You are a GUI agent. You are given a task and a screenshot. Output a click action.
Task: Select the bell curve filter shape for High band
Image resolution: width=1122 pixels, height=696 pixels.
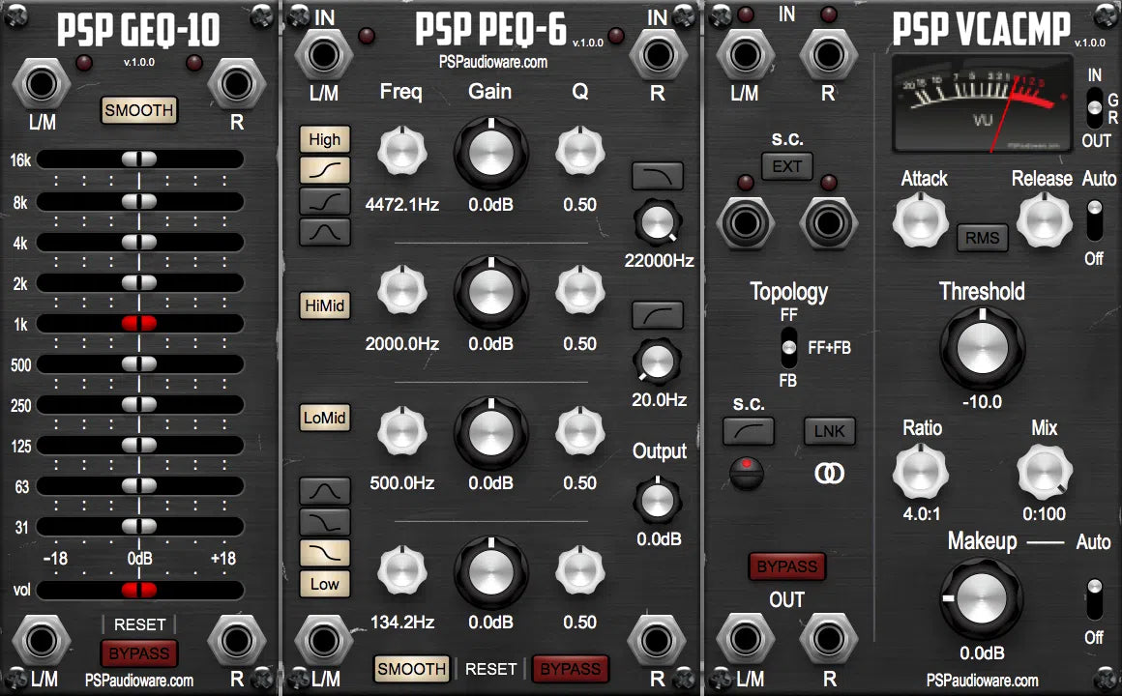324,233
